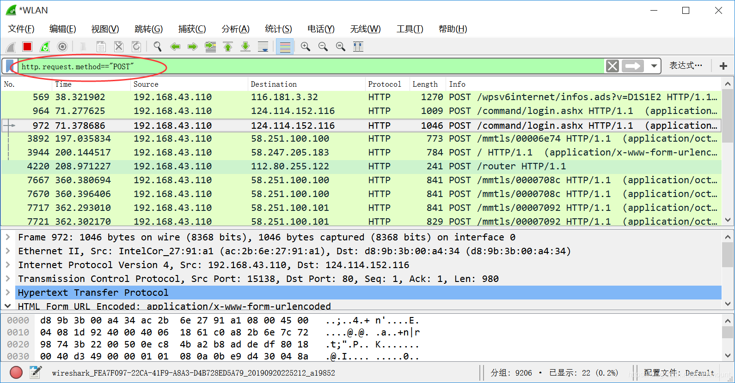Reload the capture file icon

tap(136, 47)
